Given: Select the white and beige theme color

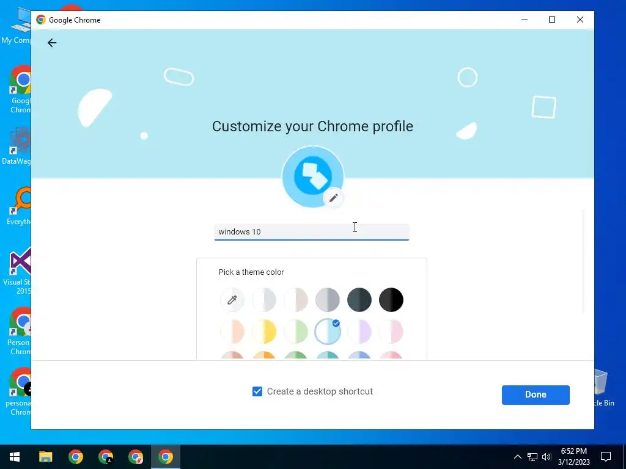Looking at the screenshot, I should coord(296,299).
